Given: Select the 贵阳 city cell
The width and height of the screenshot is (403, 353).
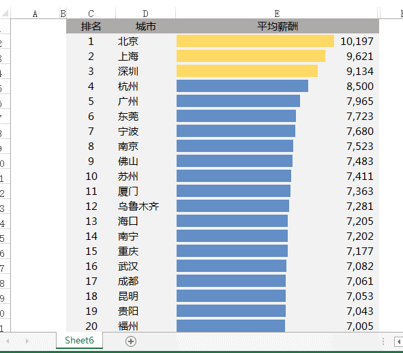Looking at the screenshot, I should point(145,311).
